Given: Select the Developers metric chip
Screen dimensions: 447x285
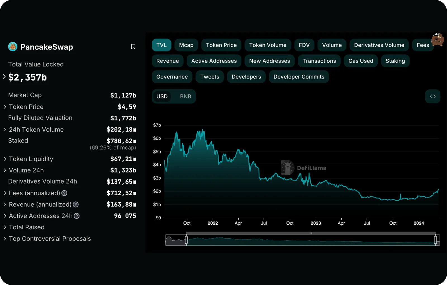Looking at the screenshot, I should [x=246, y=77].
